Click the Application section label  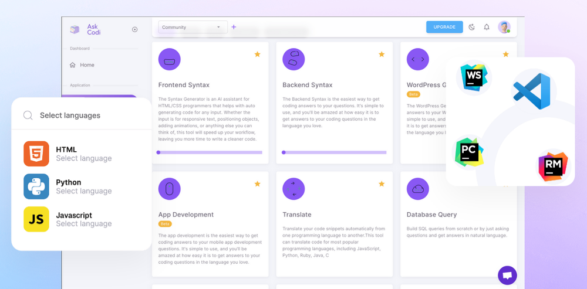[80, 85]
